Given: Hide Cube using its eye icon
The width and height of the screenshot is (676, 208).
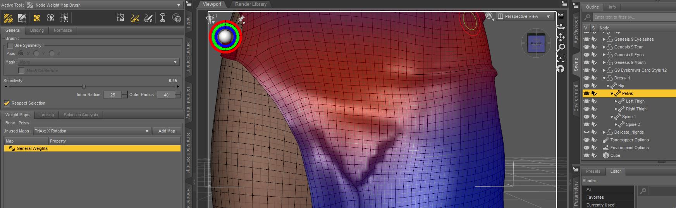Looking at the screenshot, I should click(x=586, y=155).
